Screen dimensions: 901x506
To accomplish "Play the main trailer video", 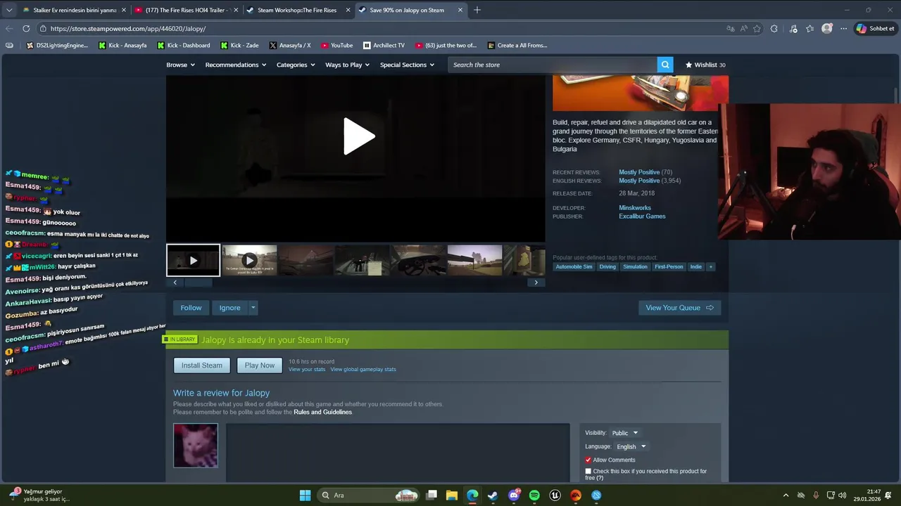I will [x=358, y=136].
